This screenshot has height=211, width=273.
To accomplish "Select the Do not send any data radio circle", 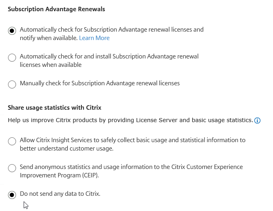I will click(12, 195).
